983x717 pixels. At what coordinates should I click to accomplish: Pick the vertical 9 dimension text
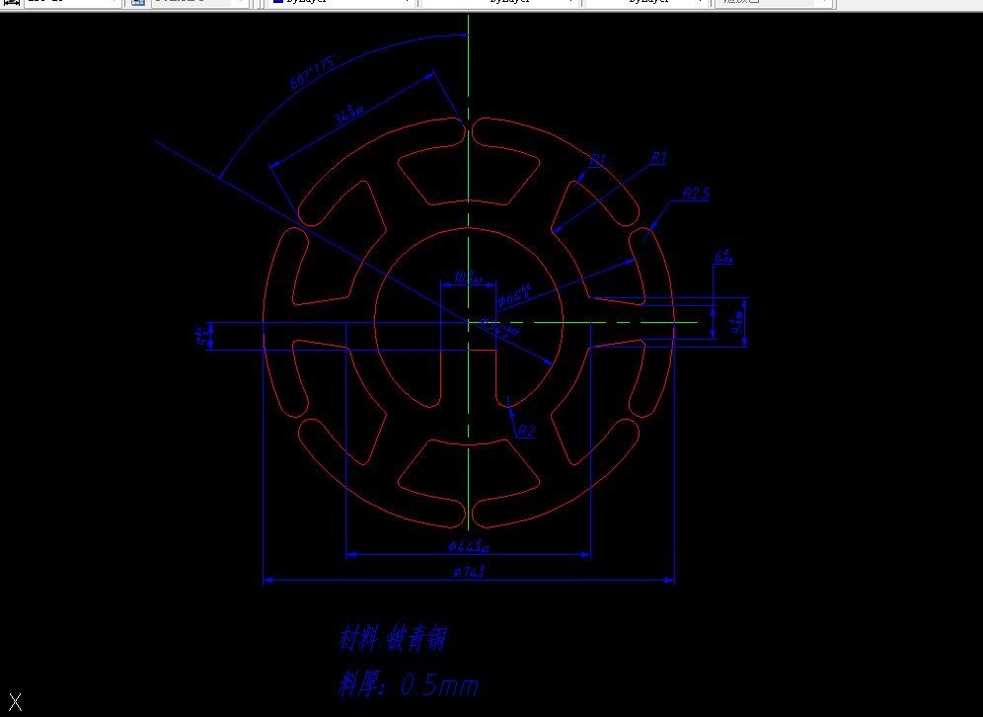[736, 322]
